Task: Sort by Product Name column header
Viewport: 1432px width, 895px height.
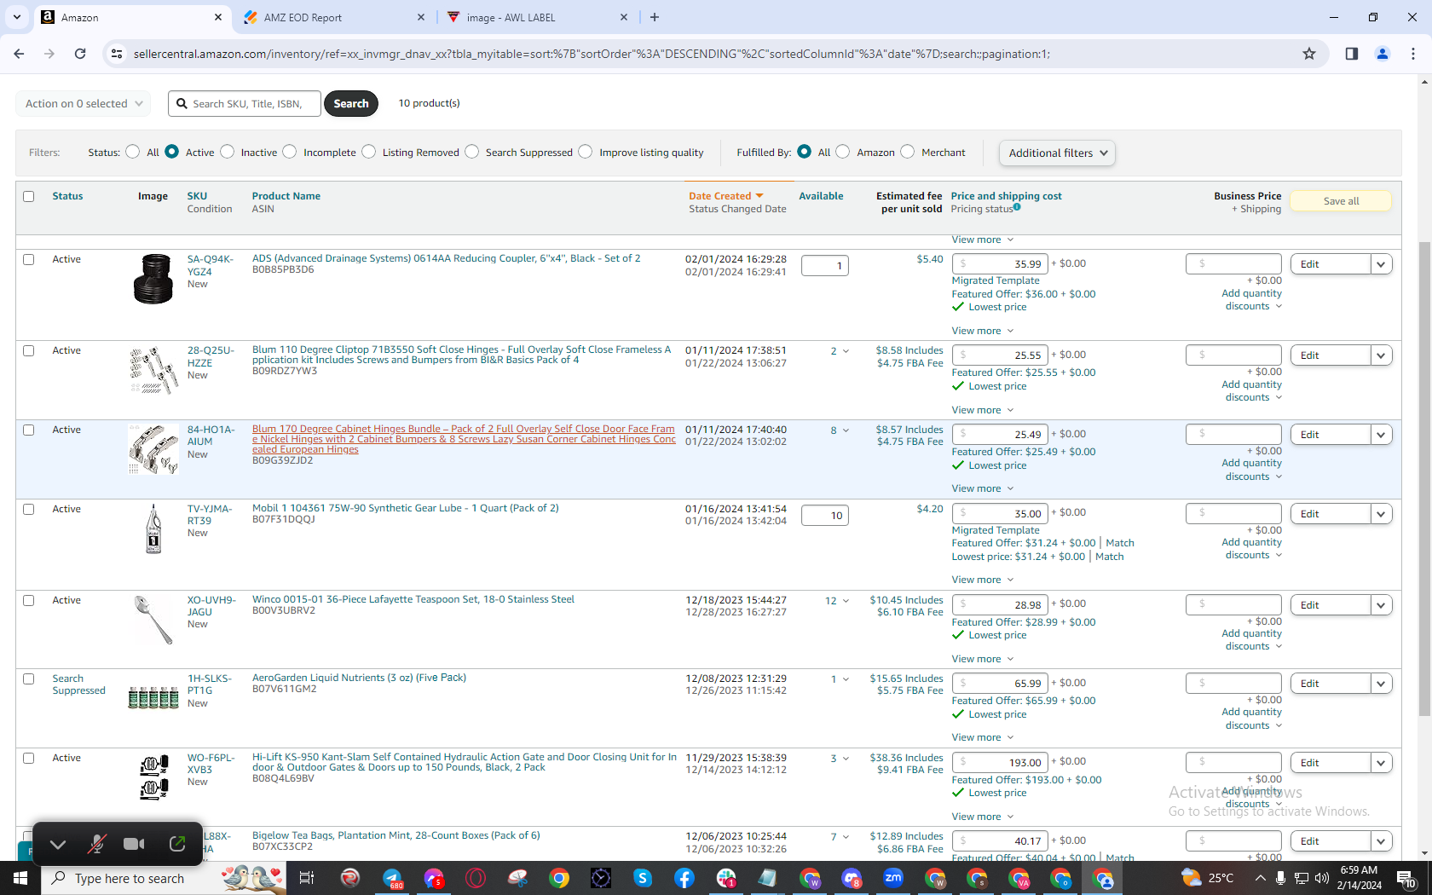Action: click(286, 196)
